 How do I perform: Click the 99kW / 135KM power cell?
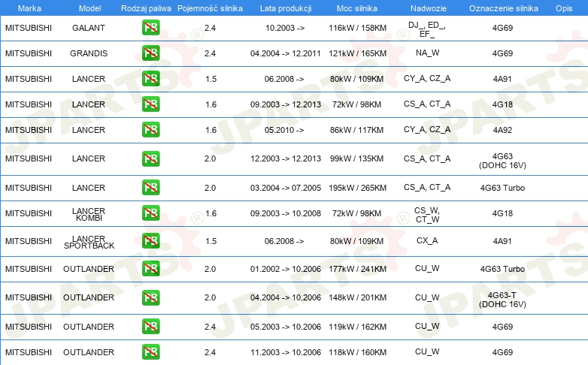(356, 158)
